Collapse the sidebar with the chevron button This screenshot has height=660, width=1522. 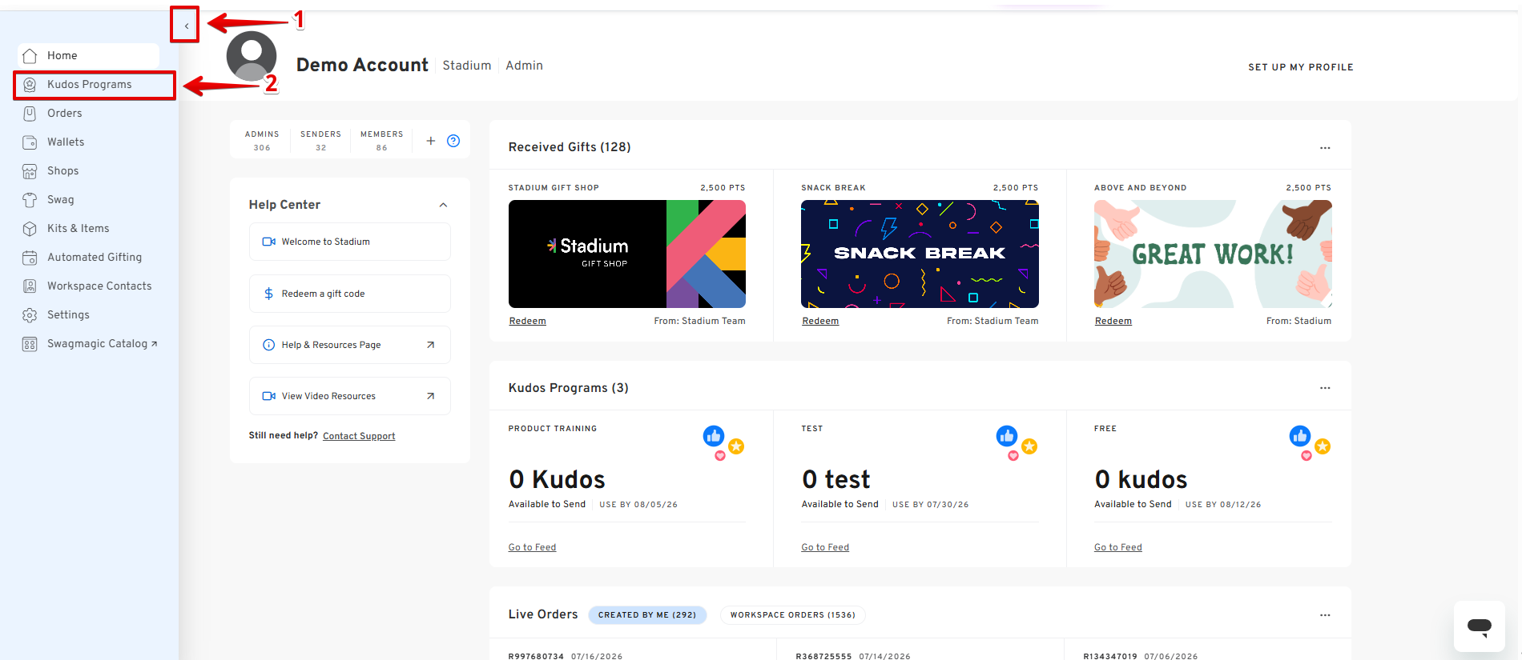(x=186, y=26)
